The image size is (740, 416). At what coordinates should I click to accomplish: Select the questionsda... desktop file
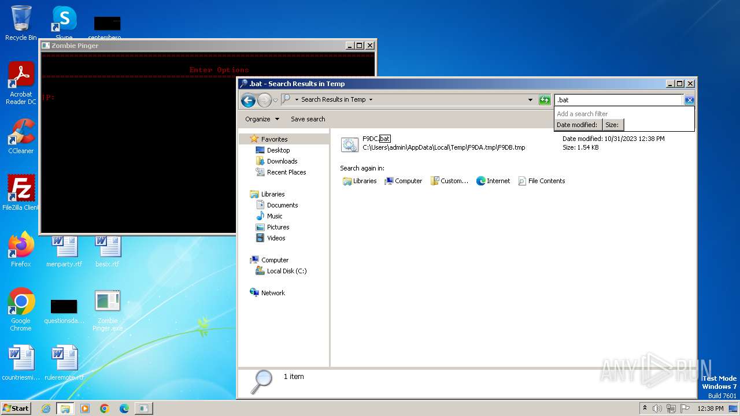point(64,311)
